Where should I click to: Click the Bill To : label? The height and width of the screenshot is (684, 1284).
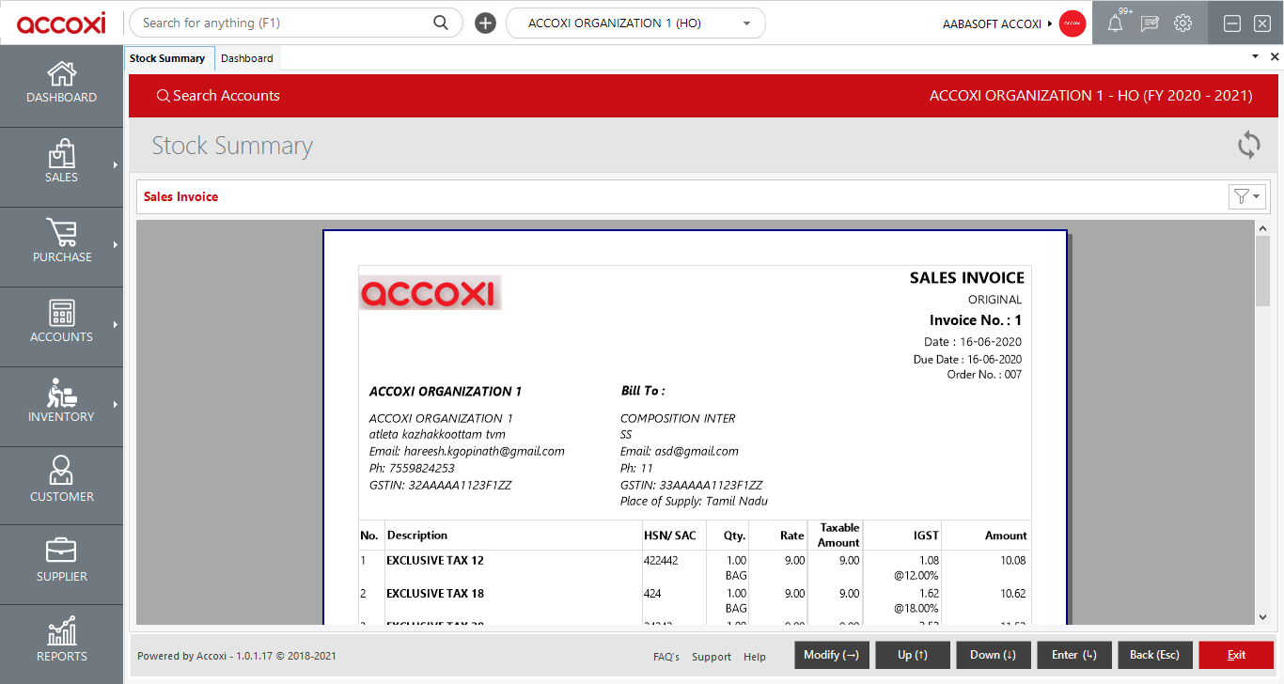643,391
